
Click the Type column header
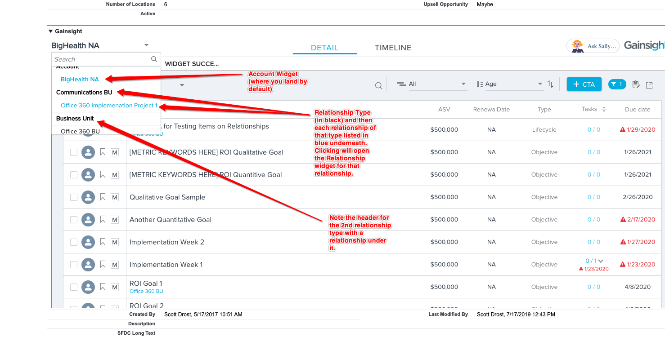[x=544, y=109]
